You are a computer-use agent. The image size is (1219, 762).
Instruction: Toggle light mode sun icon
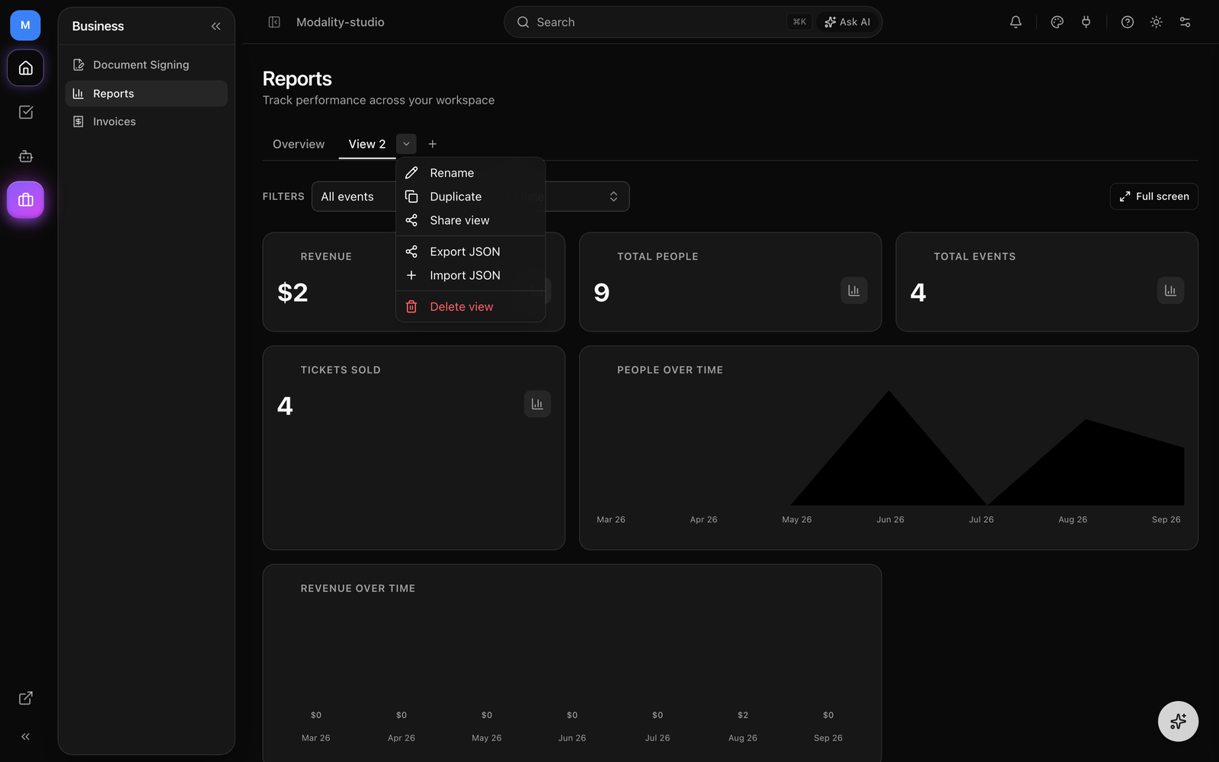(x=1156, y=22)
